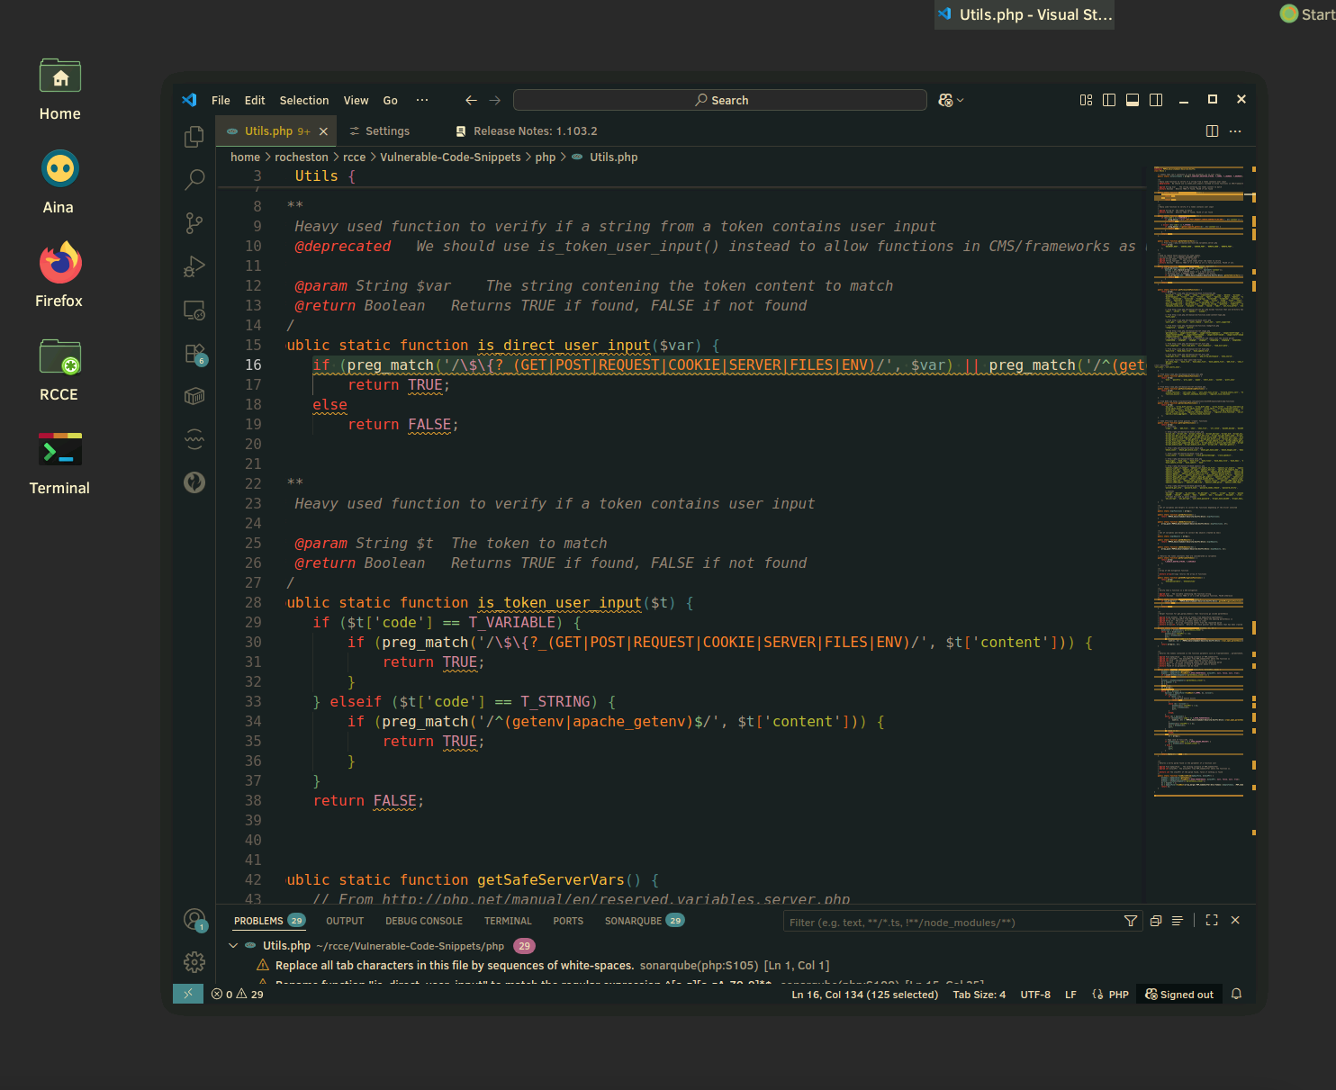Click the Manage gear icon
Image resolution: width=1336 pixels, height=1090 pixels.
click(194, 962)
